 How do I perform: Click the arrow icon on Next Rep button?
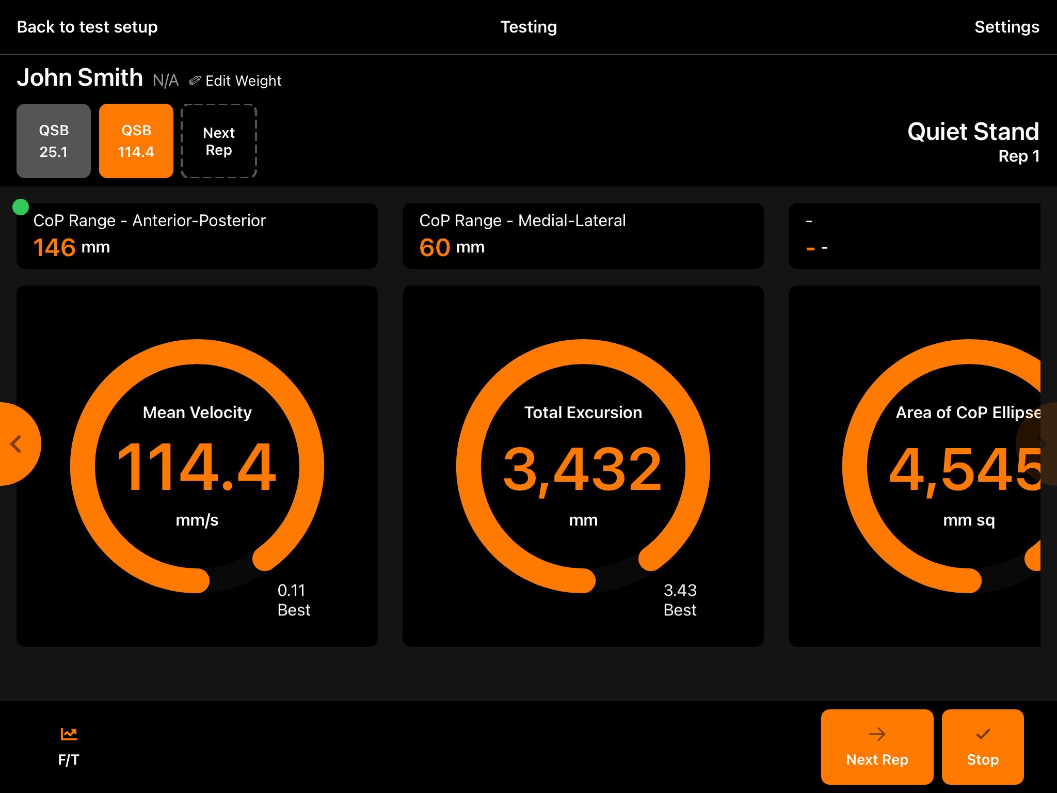tap(877, 734)
